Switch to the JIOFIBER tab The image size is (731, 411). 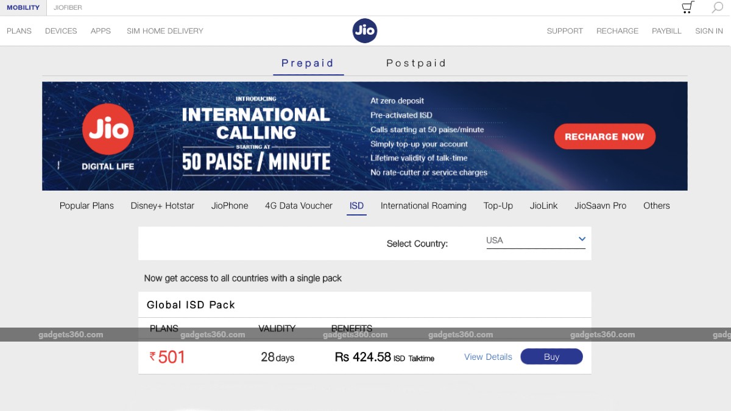[68, 7]
